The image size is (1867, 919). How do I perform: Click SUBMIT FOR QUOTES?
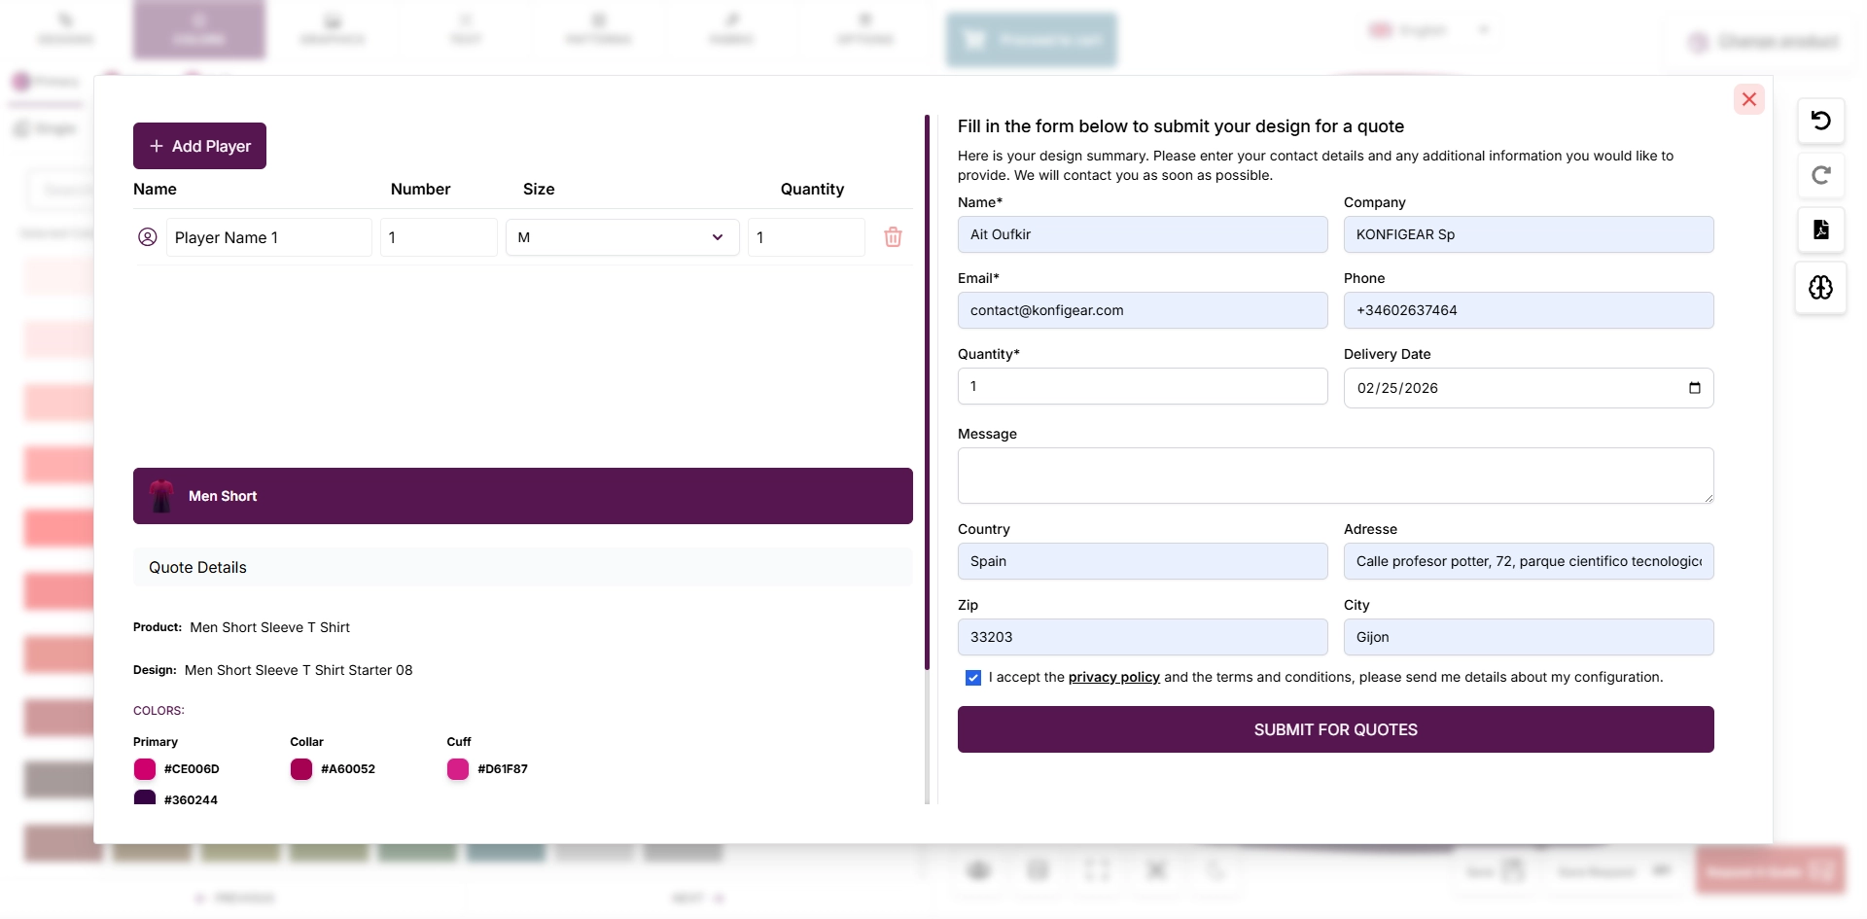pyautogui.click(x=1334, y=729)
